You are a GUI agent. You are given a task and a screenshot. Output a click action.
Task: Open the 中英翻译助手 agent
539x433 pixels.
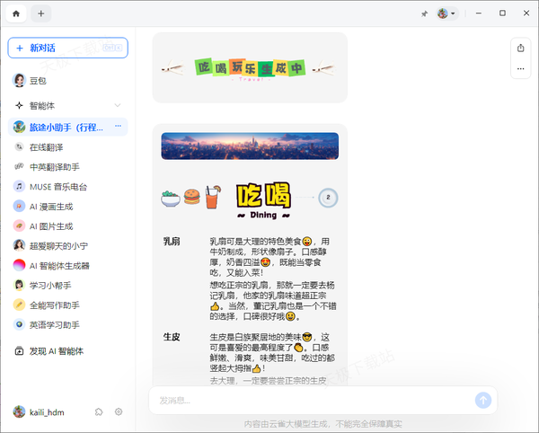pyautogui.click(x=54, y=166)
